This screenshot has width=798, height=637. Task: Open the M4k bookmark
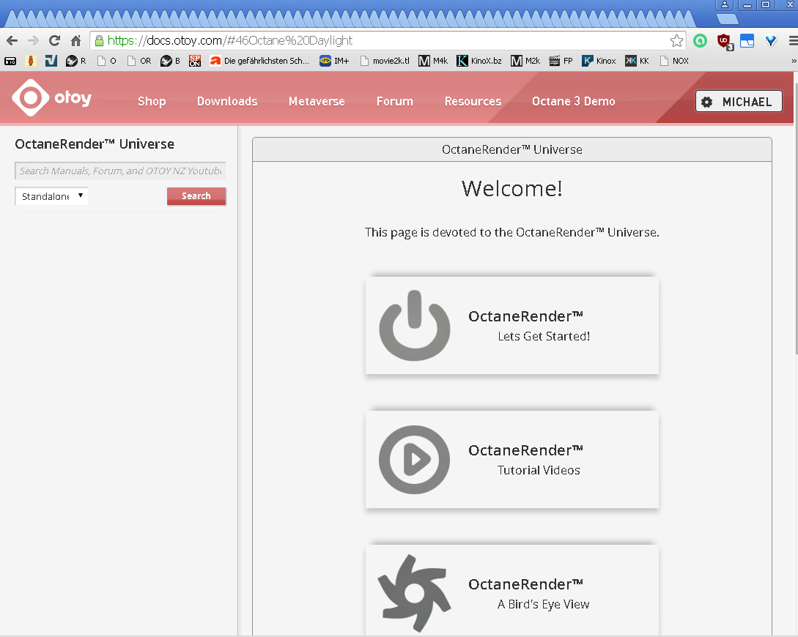(433, 61)
